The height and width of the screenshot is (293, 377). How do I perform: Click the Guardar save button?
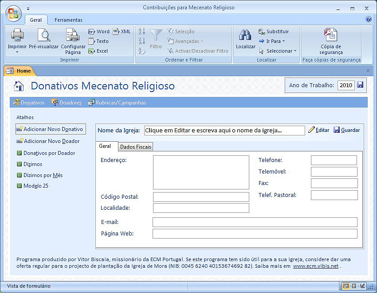point(347,130)
